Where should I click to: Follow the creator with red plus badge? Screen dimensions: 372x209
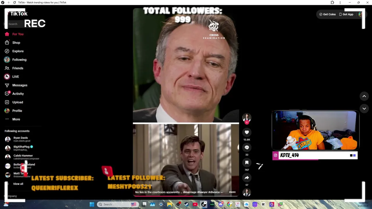pyautogui.click(x=247, y=122)
